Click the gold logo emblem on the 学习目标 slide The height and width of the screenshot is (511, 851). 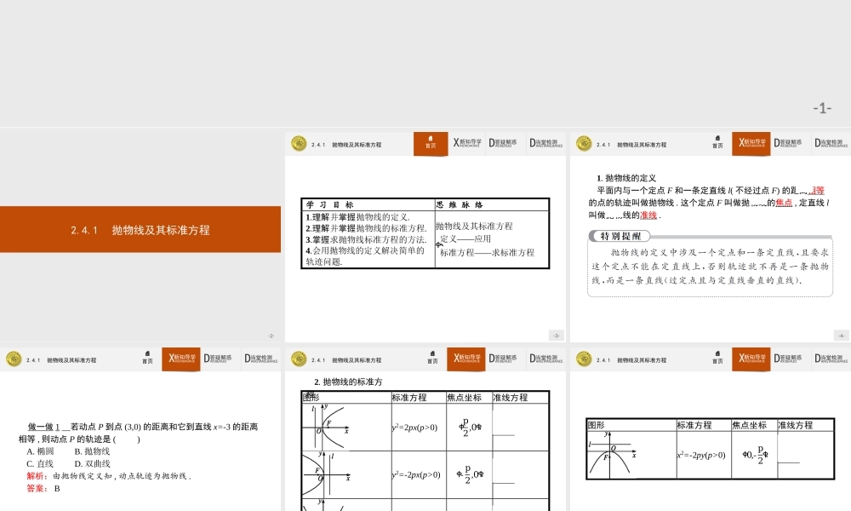[x=299, y=143]
